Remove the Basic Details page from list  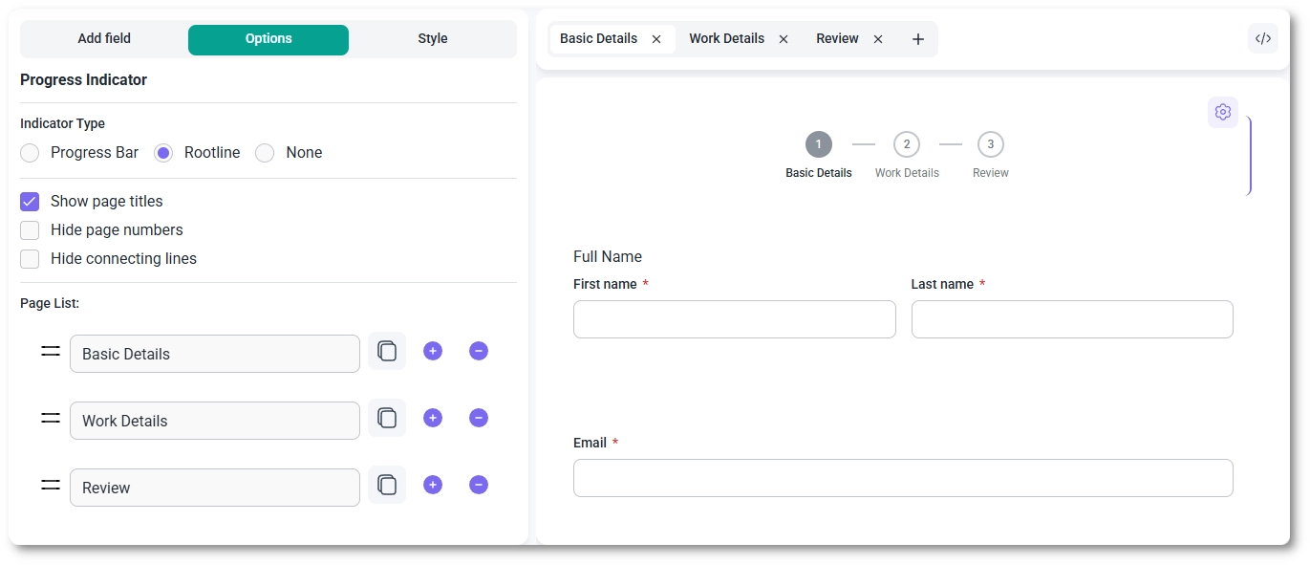point(479,351)
